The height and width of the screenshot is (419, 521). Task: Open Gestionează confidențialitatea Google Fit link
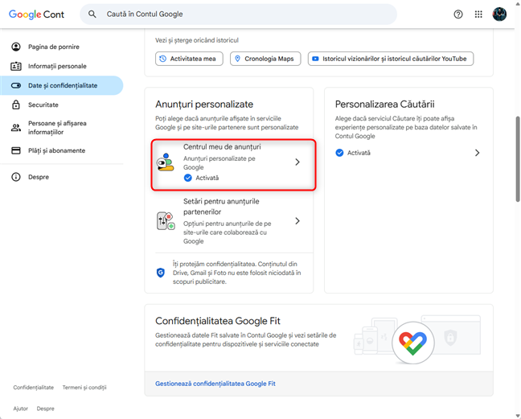215,384
